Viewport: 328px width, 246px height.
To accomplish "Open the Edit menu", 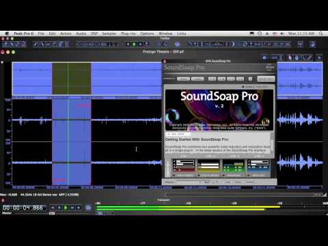I will [52, 33].
